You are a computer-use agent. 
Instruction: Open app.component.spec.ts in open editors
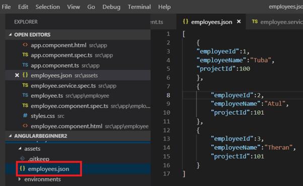(x=78, y=55)
